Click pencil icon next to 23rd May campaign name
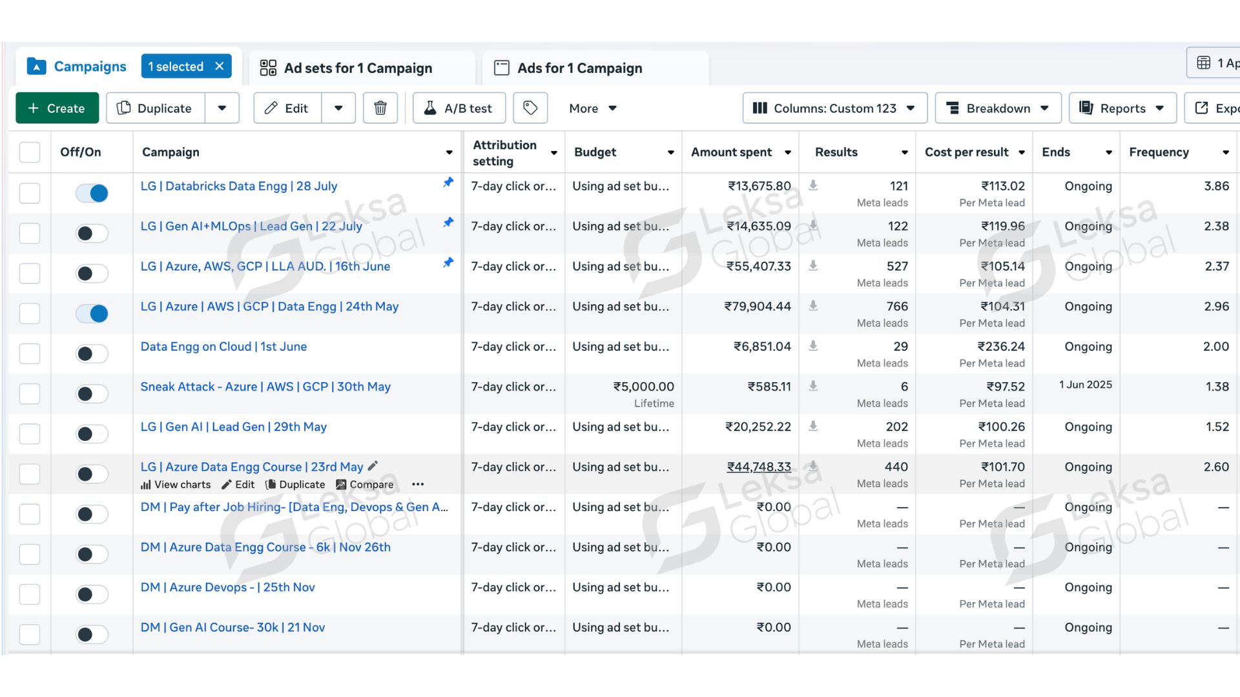 coord(373,466)
